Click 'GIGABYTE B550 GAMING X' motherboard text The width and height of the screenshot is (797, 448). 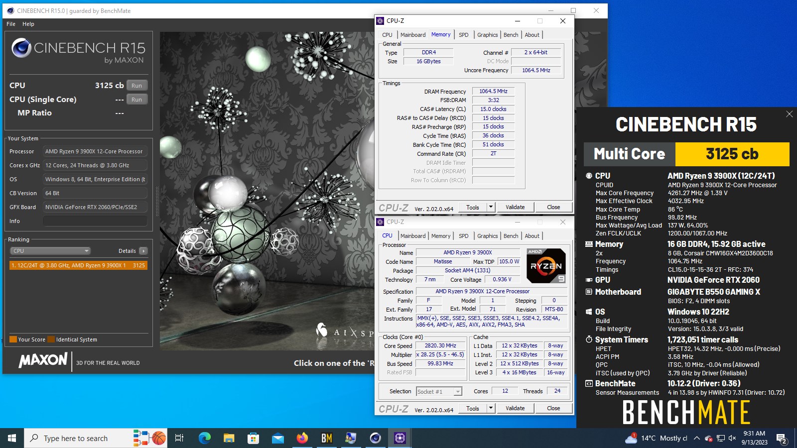pyautogui.click(x=714, y=292)
